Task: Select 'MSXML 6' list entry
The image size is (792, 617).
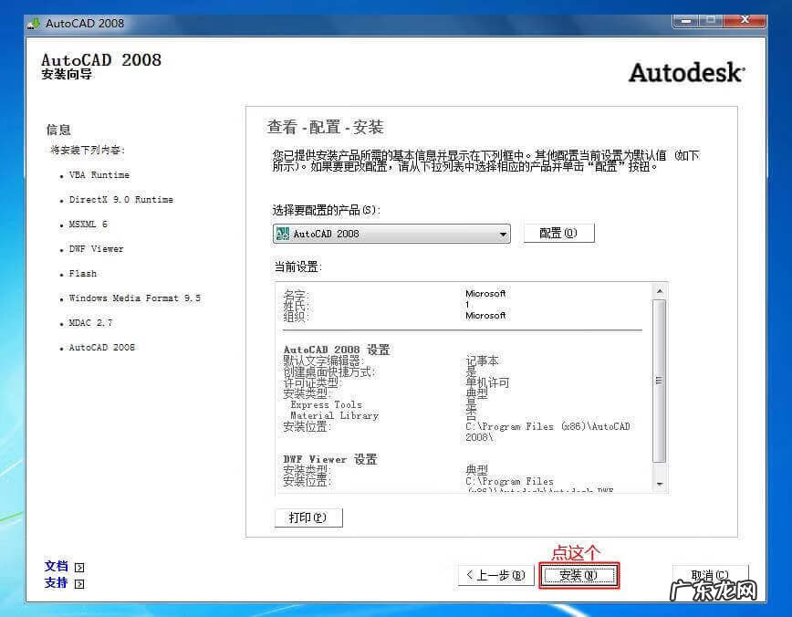Action: pos(89,224)
